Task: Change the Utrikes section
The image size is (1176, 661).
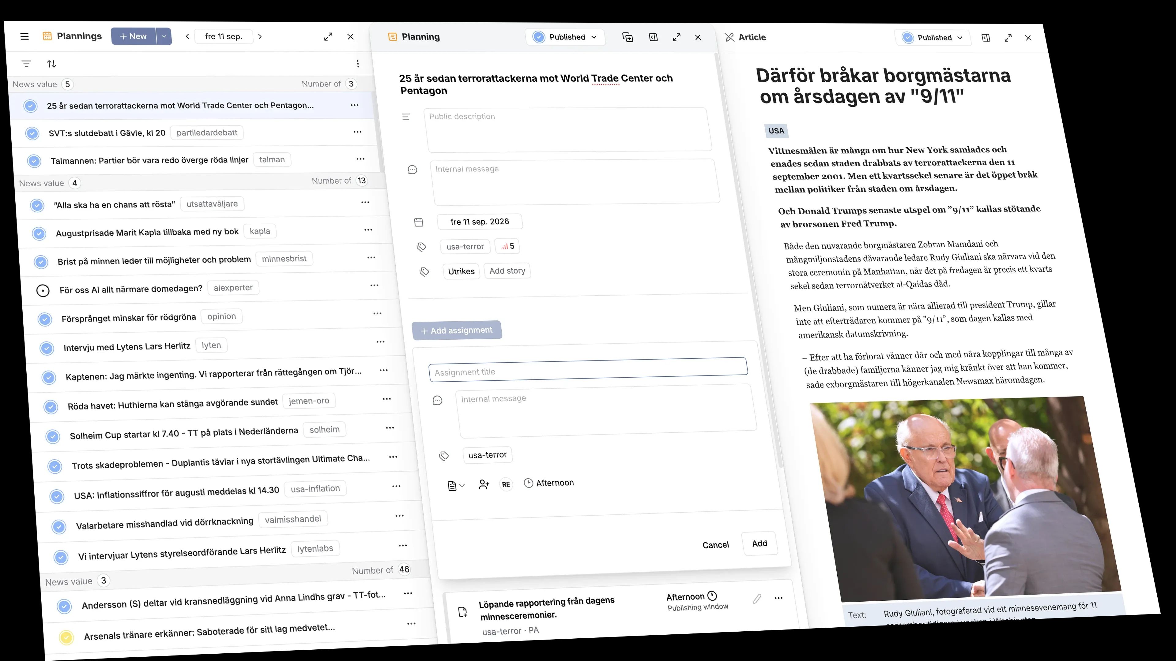Action: coord(461,271)
